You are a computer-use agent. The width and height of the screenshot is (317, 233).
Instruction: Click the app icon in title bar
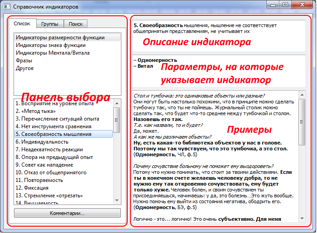pyautogui.click(x=7, y=7)
